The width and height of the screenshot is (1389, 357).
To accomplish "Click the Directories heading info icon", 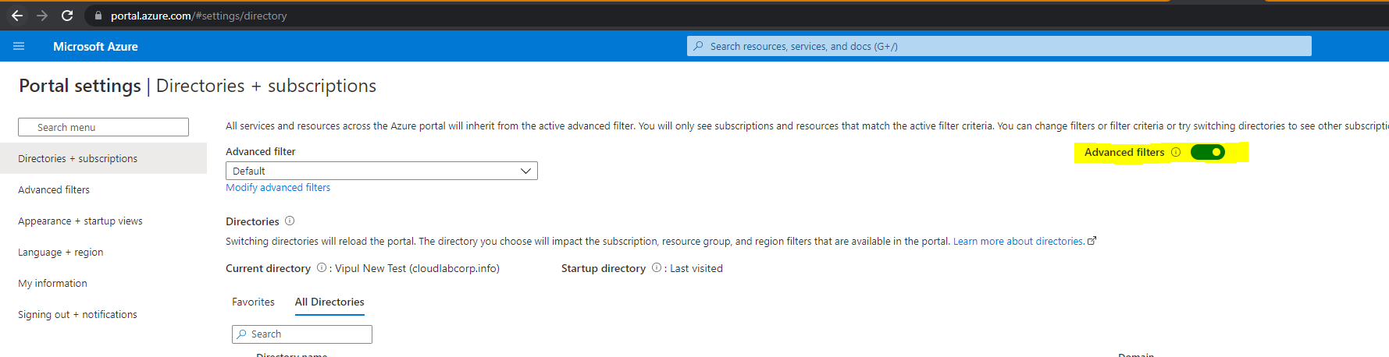I will [x=290, y=221].
